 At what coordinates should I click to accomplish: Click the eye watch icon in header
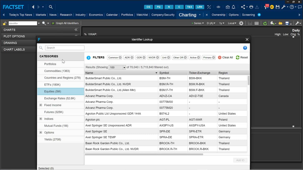(218, 7)
